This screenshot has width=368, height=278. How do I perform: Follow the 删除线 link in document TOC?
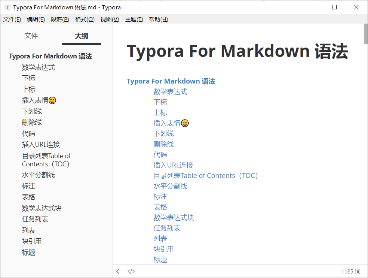[x=163, y=144]
